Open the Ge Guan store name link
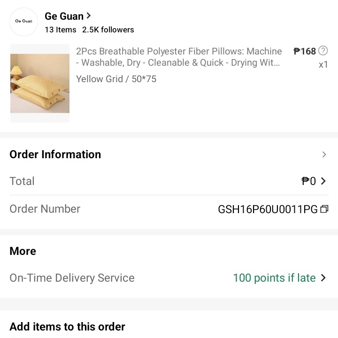This screenshot has height=338, width=338. [x=64, y=16]
